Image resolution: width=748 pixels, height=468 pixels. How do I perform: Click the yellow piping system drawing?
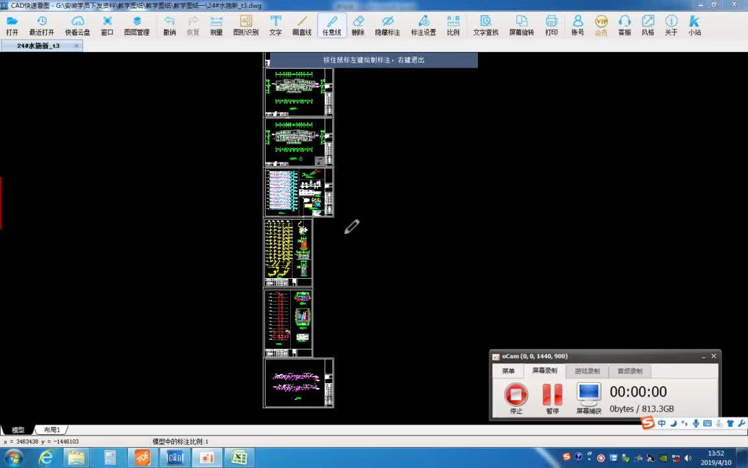tap(288, 253)
